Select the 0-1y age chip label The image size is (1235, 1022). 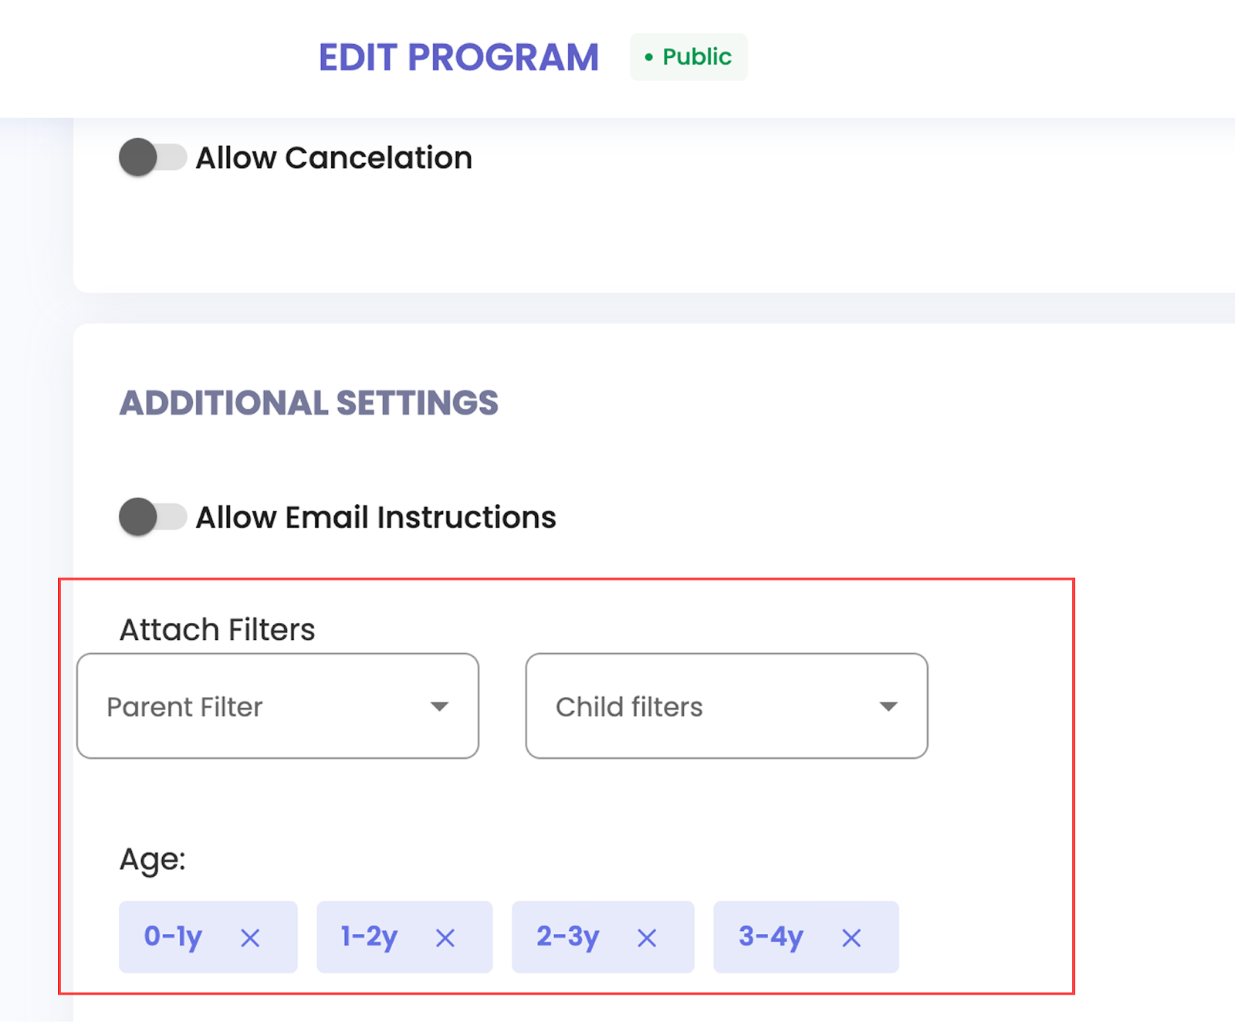[x=173, y=936]
